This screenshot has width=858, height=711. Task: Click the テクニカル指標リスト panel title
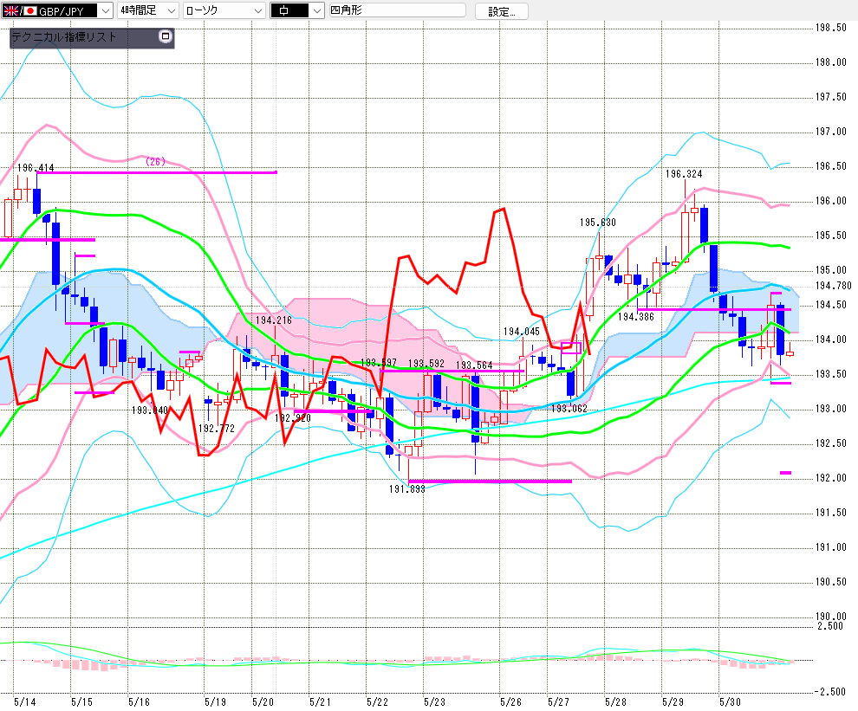[64, 37]
